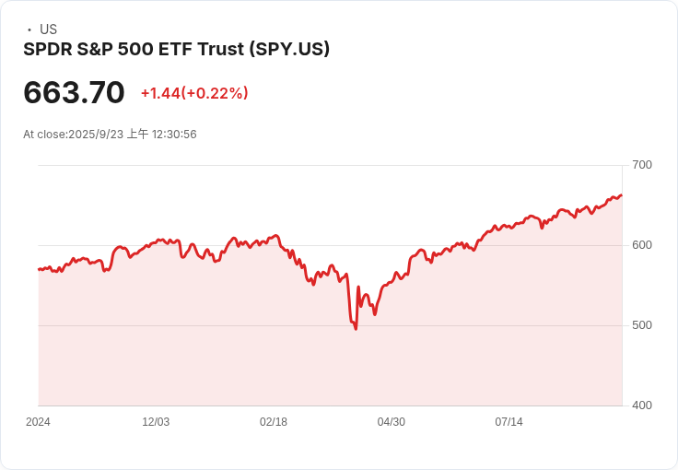This screenshot has height=470, width=678.
Task: Click the 400 y-axis label
Action: tap(642, 405)
